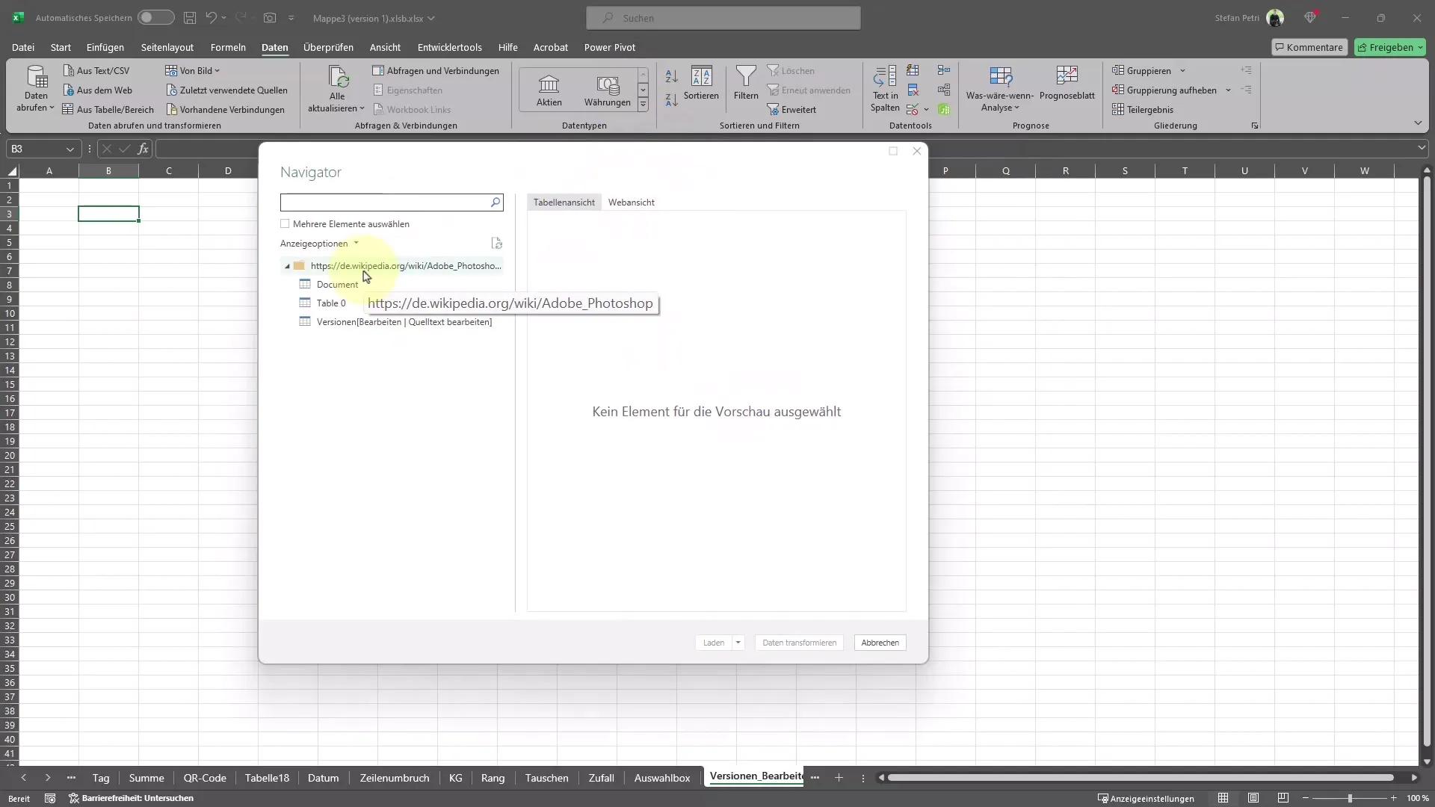Expand the Document tree item

point(337,284)
